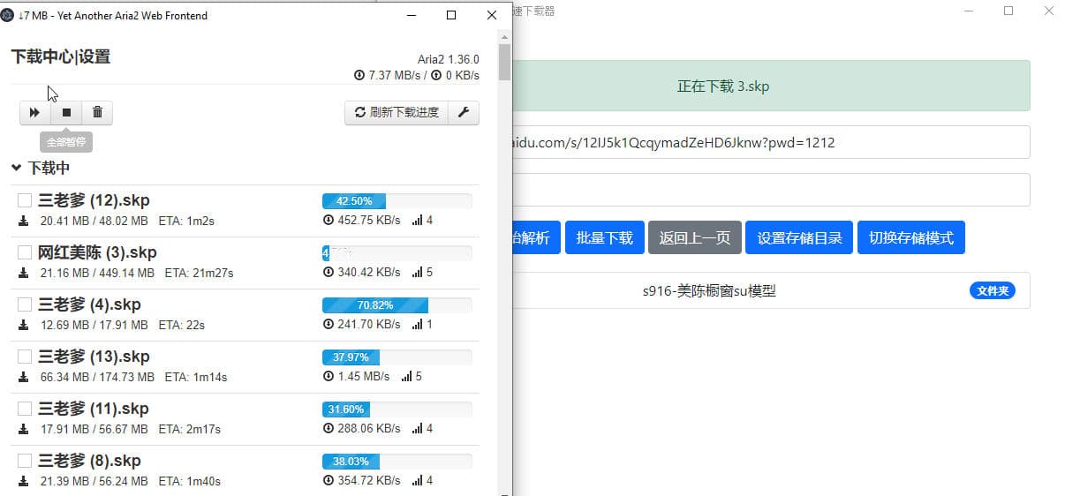Viewport: 1065px width, 496px height.
Task: Select file name 三老爹 (8).skp
Action: (x=89, y=461)
